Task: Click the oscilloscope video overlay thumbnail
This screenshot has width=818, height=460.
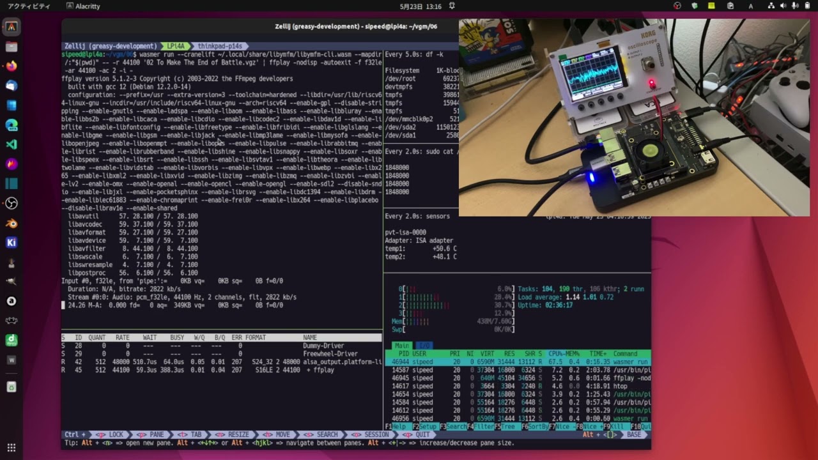Action: [x=634, y=118]
